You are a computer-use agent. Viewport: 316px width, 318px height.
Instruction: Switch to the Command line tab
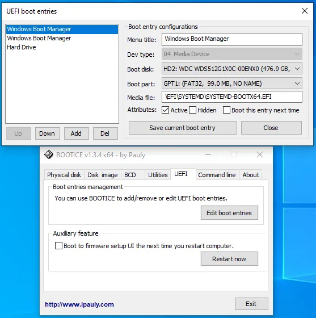coord(217,175)
